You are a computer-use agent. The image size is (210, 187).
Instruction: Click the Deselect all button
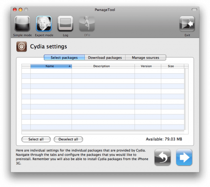point(68,139)
